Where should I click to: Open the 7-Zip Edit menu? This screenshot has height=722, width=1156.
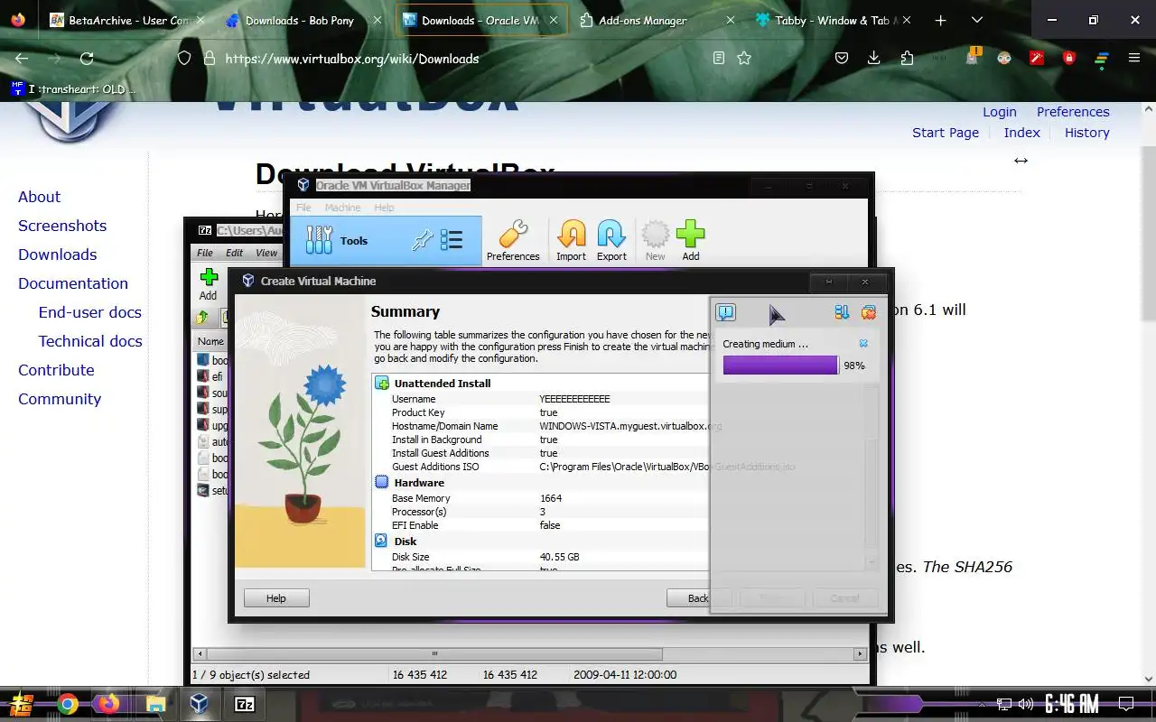click(235, 253)
